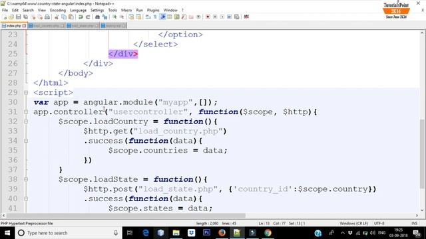Click the spell-check icon at the toolbar's end
Viewport: 426px width, 239px height.
(x=246, y=17)
